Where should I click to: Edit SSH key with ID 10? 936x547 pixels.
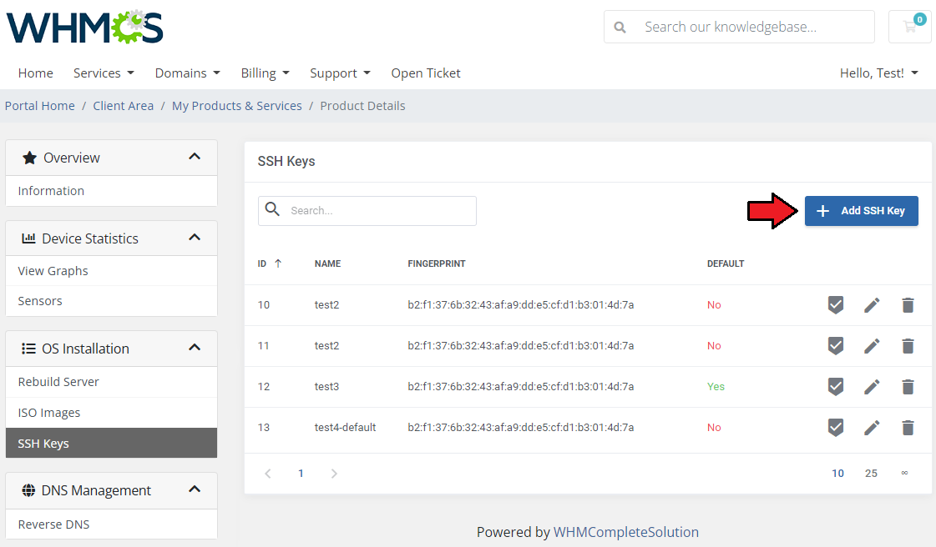click(872, 305)
